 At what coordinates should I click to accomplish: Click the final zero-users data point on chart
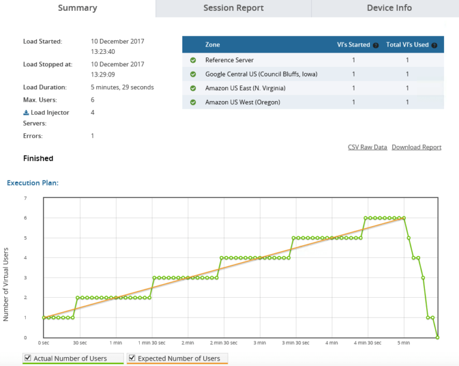(437, 338)
